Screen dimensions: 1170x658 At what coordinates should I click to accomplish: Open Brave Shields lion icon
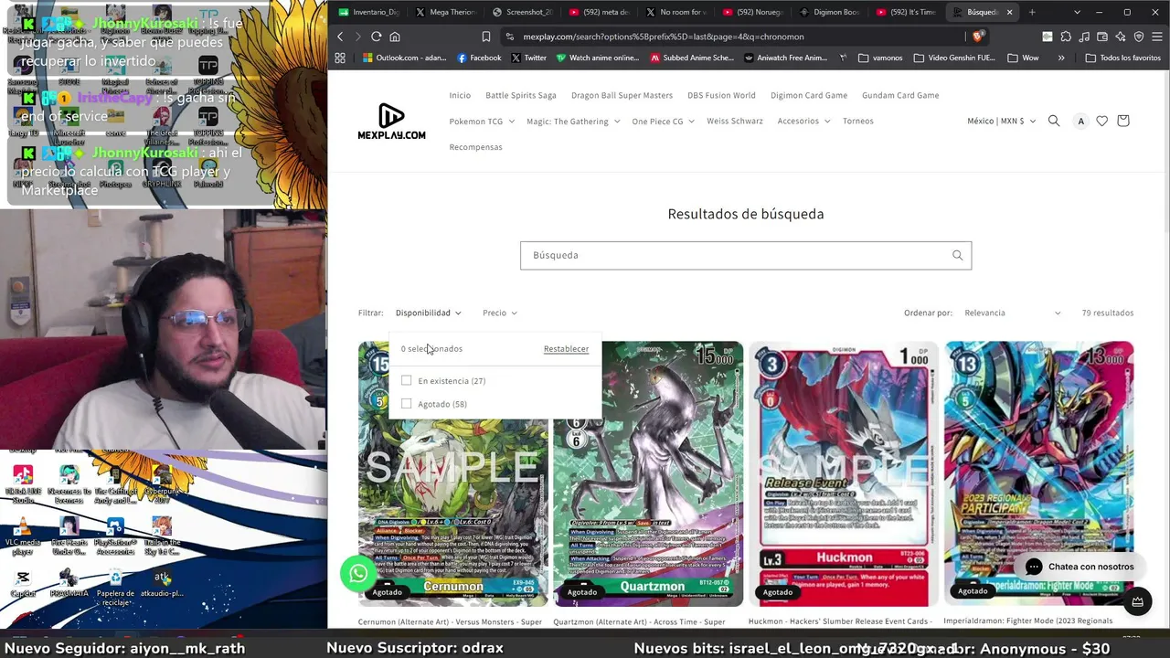click(977, 37)
